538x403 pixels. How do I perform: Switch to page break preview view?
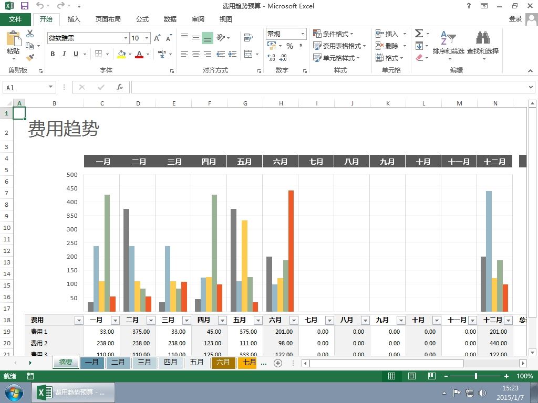pyautogui.click(x=432, y=376)
